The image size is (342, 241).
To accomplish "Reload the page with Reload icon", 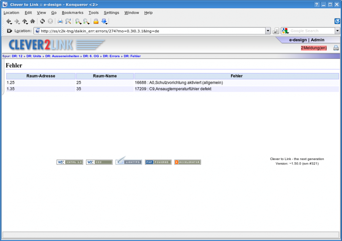I will pyautogui.click(x=42, y=21).
